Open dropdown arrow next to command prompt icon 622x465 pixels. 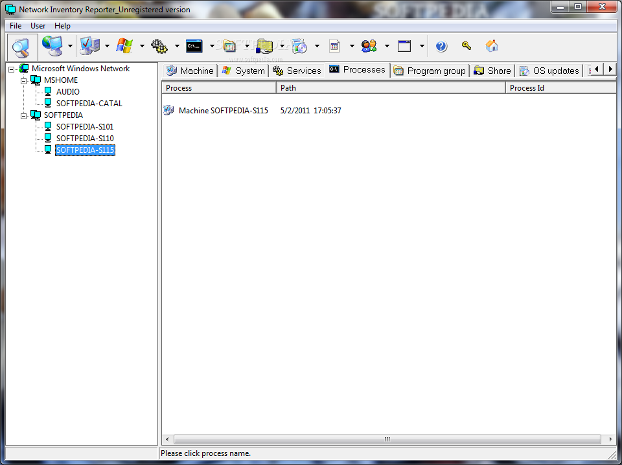pos(211,46)
